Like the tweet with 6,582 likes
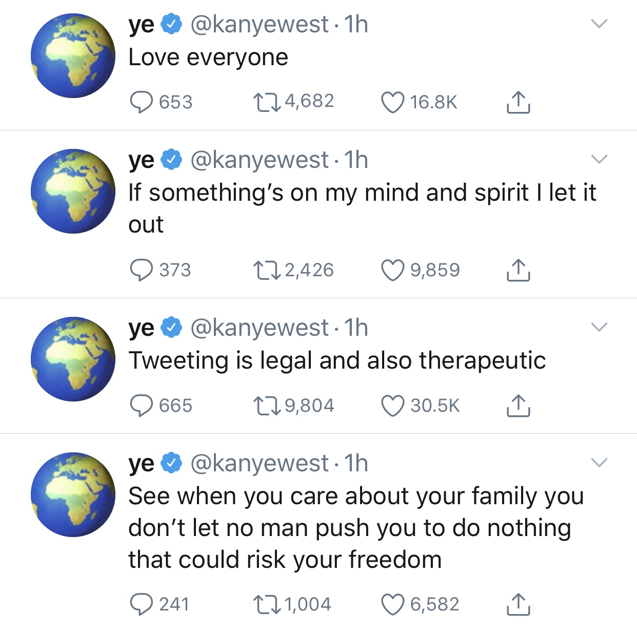The image size is (637, 631). pos(393,604)
